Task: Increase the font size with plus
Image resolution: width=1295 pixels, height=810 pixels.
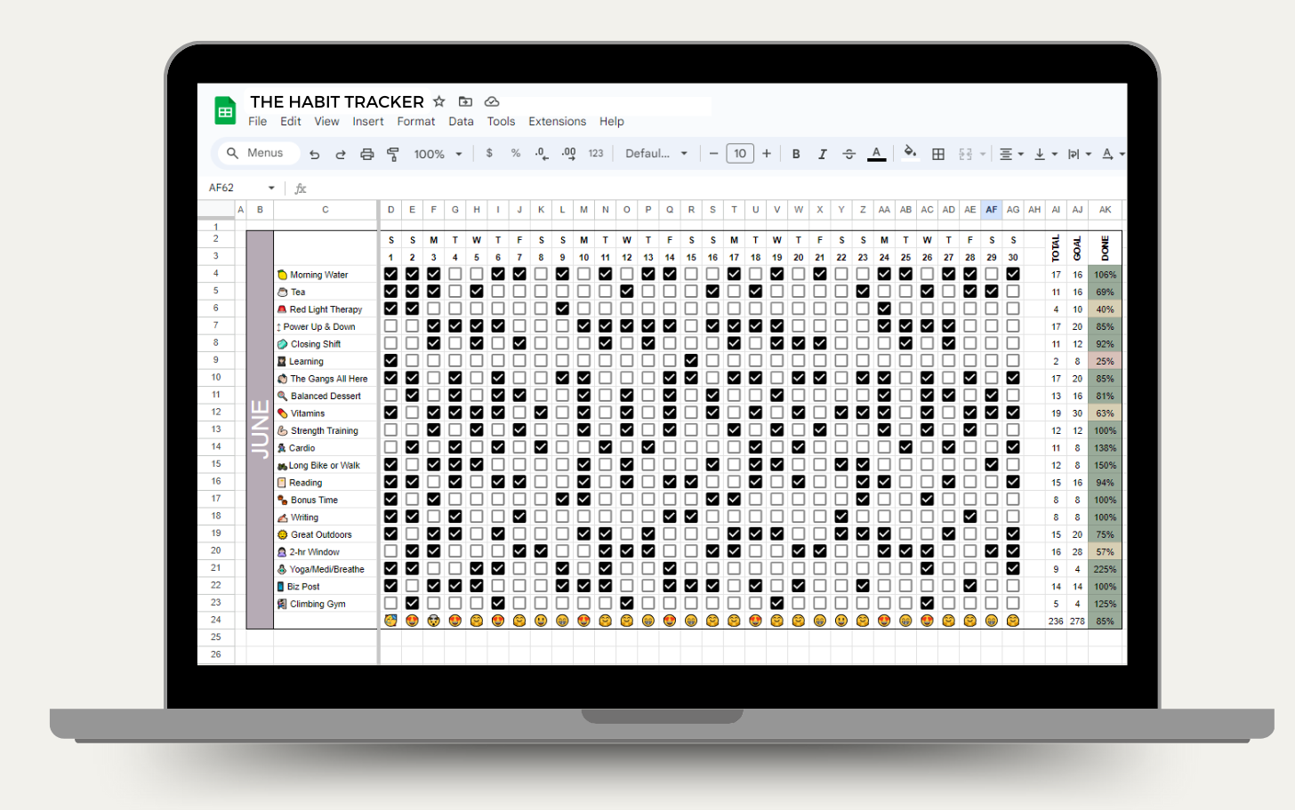Action: pos(767,154)
